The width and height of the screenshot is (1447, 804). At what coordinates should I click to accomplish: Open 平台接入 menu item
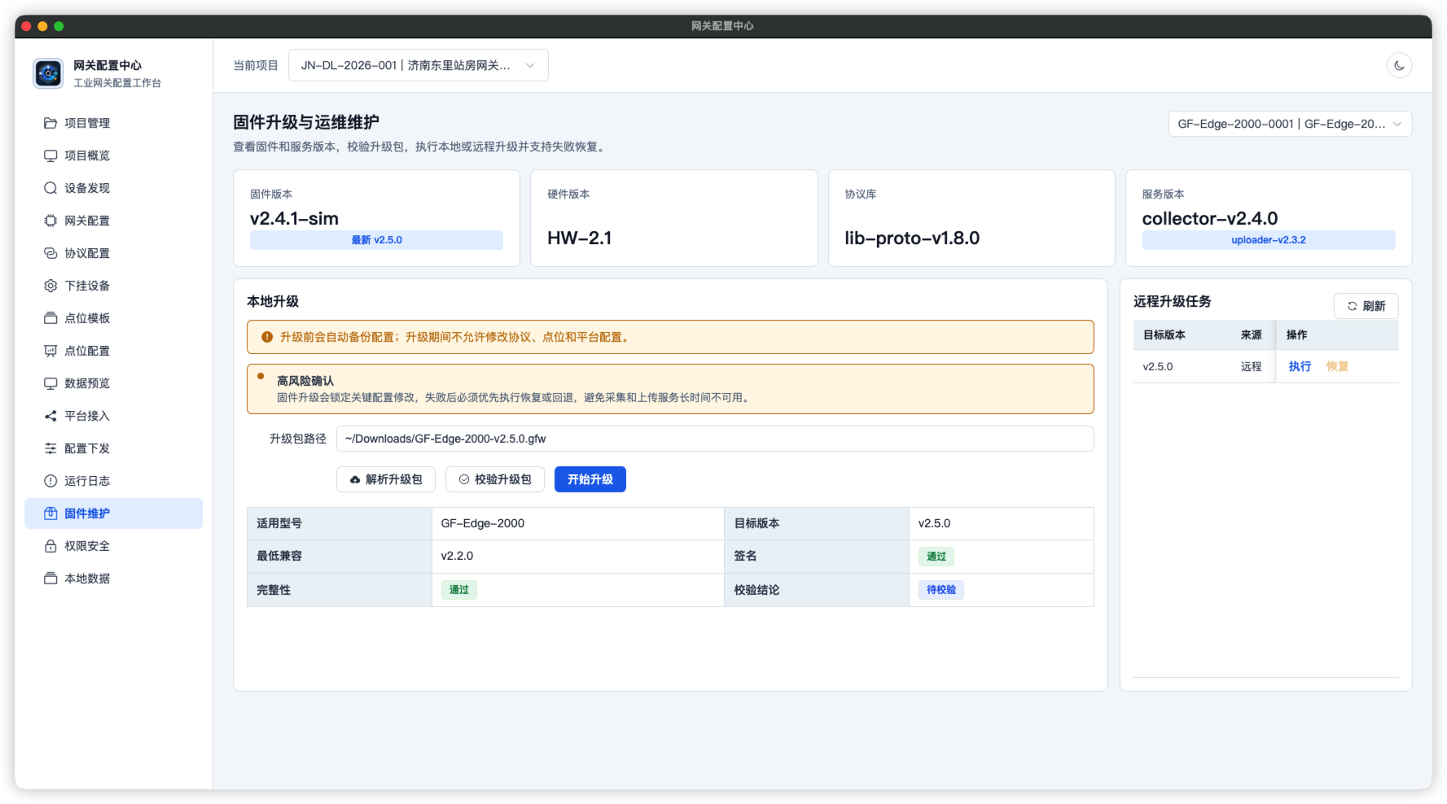(114, 416)
